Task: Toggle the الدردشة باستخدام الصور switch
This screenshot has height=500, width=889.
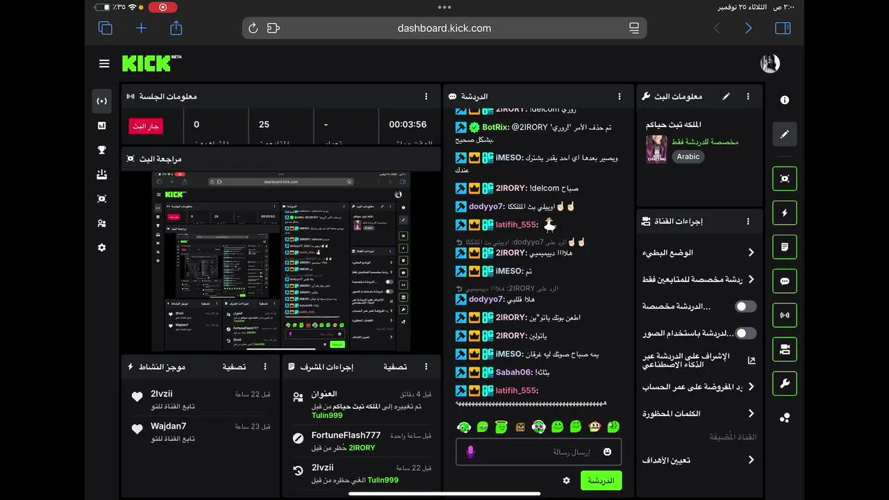Action: pyautogui.click(x=745, y=333)
